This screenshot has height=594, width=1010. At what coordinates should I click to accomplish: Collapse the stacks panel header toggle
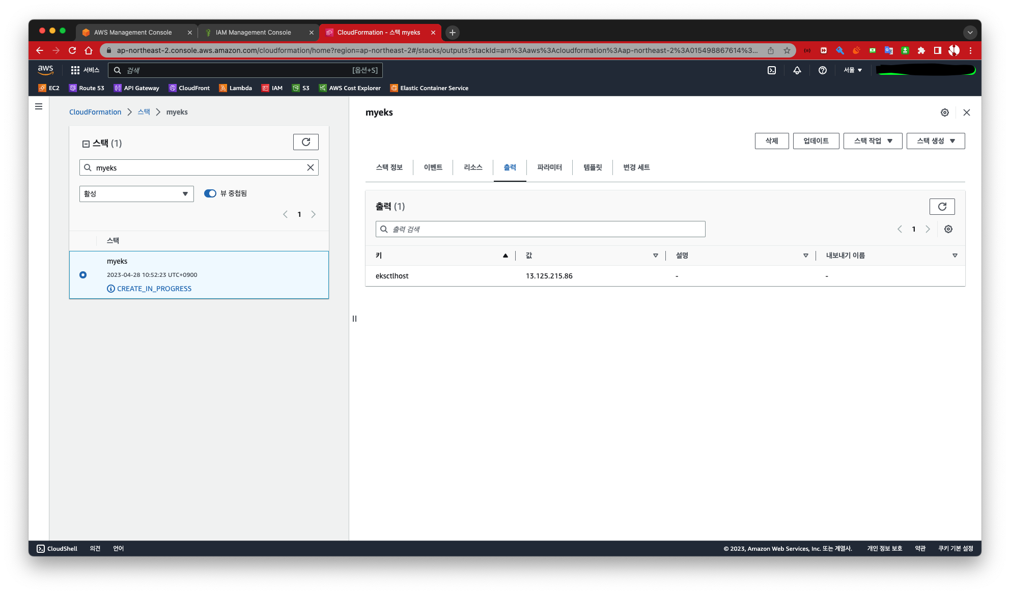[86, 144]
